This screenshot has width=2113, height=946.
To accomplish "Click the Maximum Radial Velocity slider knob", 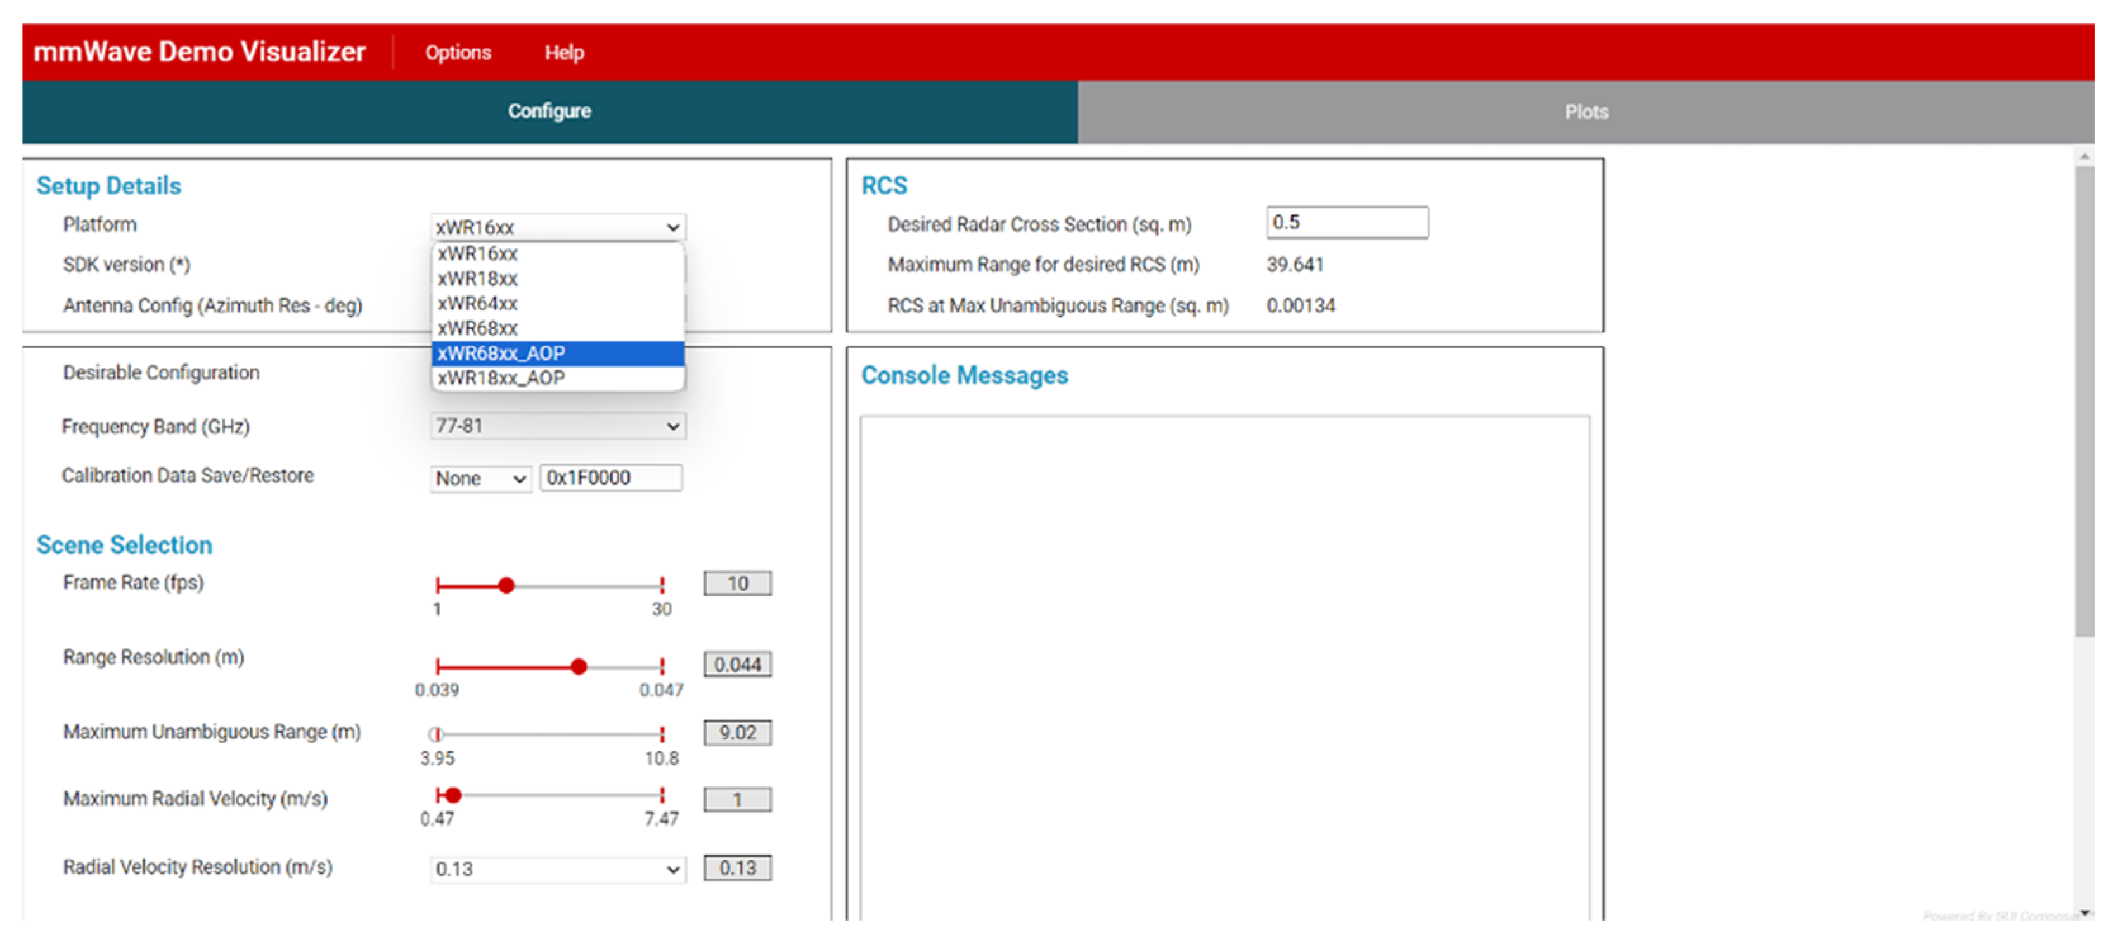I will pos(453,795).
